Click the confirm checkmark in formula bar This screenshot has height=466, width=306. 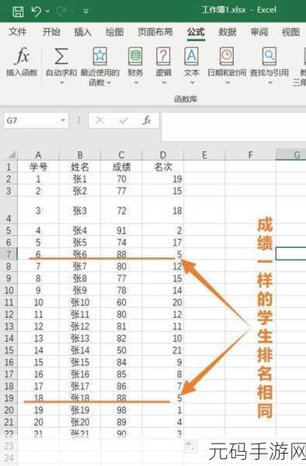click(123, 120)
